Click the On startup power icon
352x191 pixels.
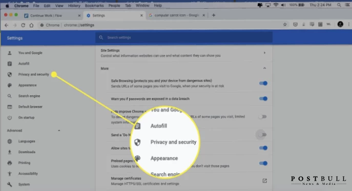click(x=9, y=118)
